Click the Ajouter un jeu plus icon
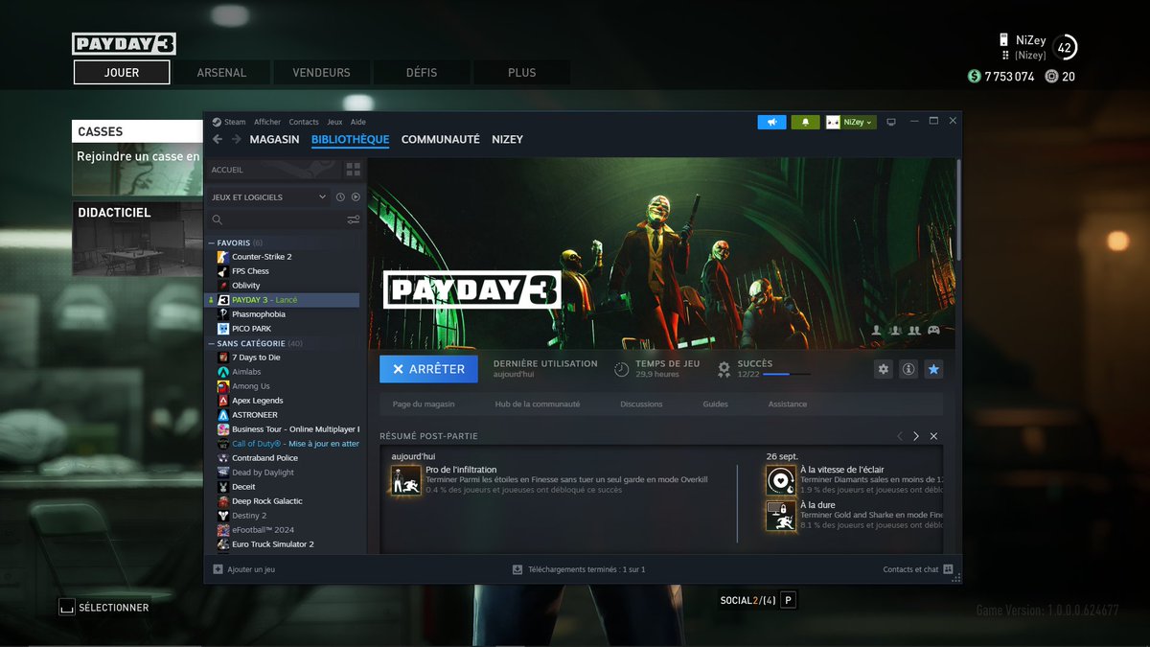The width and height of the screenshot is (1150, 647). [x=218, y=569]
